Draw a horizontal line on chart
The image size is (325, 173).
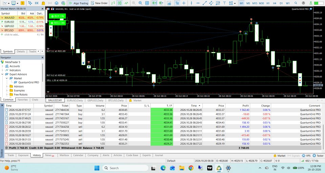[198, 3]
